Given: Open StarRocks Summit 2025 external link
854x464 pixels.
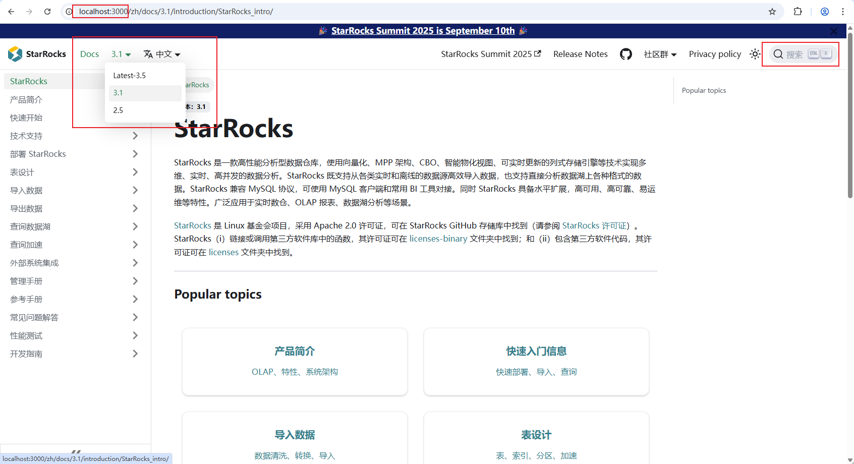Looking at the screenshot, I should [491, 54].
